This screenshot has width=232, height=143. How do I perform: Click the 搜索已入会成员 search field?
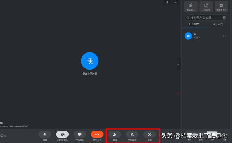206,18
